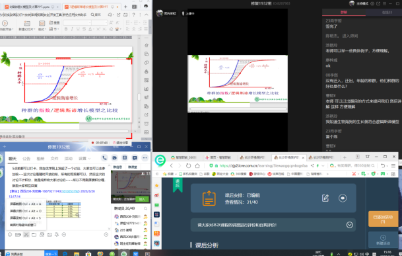Viewport: 402px width, 256px height.
Task: Open the screenshot scissors tool in chat toolbar
Action: click(26, 234)
